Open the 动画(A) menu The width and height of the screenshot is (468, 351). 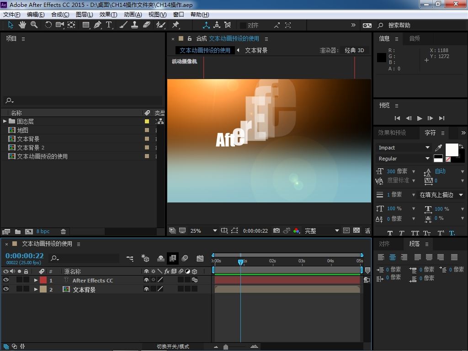pyautogui.click(x=133, y=14)
